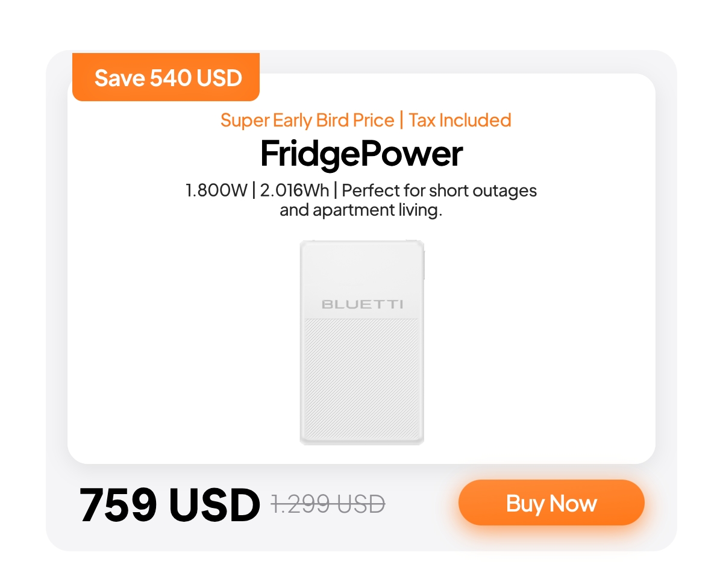Image resolution: width=723 pixels, height=570 pixels.
Task: Click the word 'Save' in the orange badge
Action: [x=120, y=78]
